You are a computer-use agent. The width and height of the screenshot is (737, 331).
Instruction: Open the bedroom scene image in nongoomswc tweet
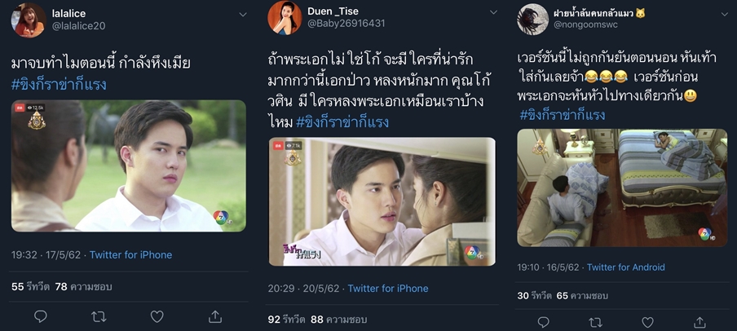[622, 188]
